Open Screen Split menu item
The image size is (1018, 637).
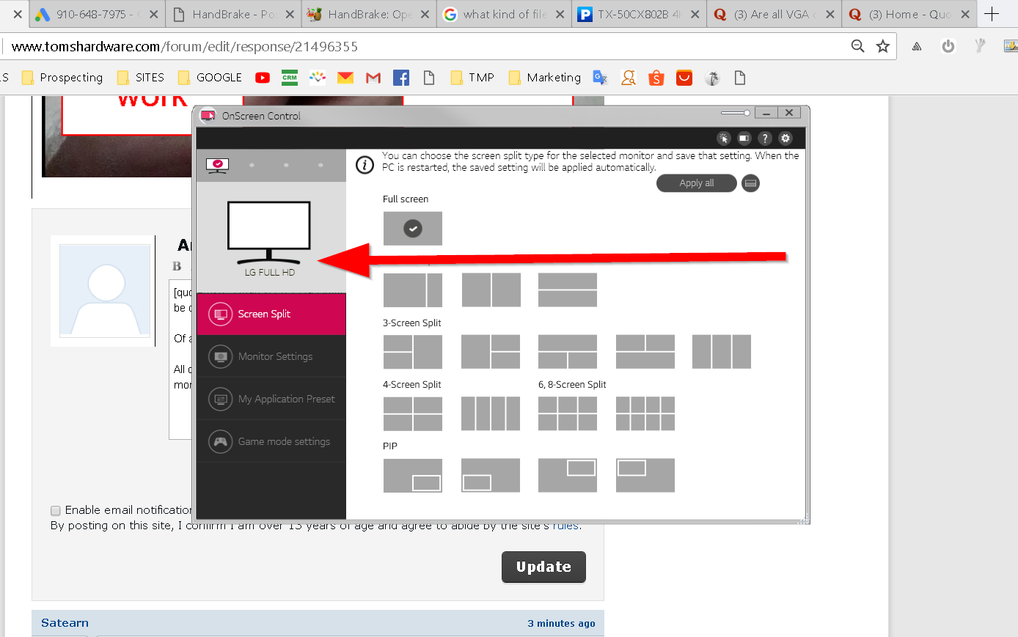pos(271,314)
